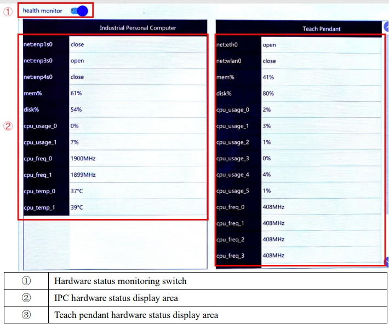Click cpu_usage_0 label in Teach Pendant
389x324 pixels.
click(x=233, y=110)
